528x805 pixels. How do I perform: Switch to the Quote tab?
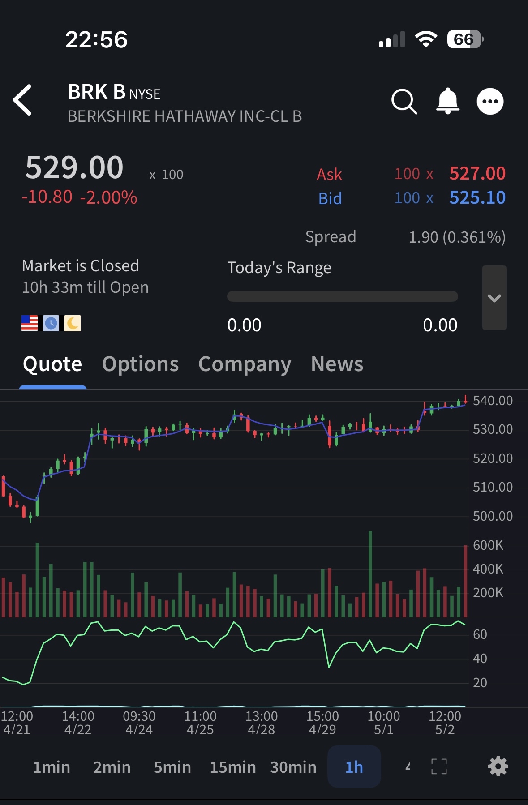coord(52,364)
